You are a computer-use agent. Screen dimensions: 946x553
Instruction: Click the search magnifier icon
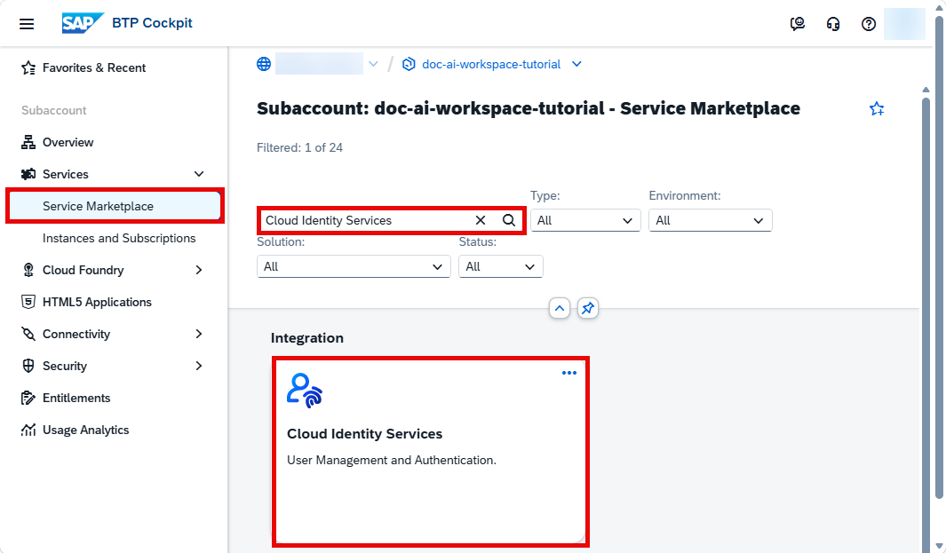click(x=509, y=220)
